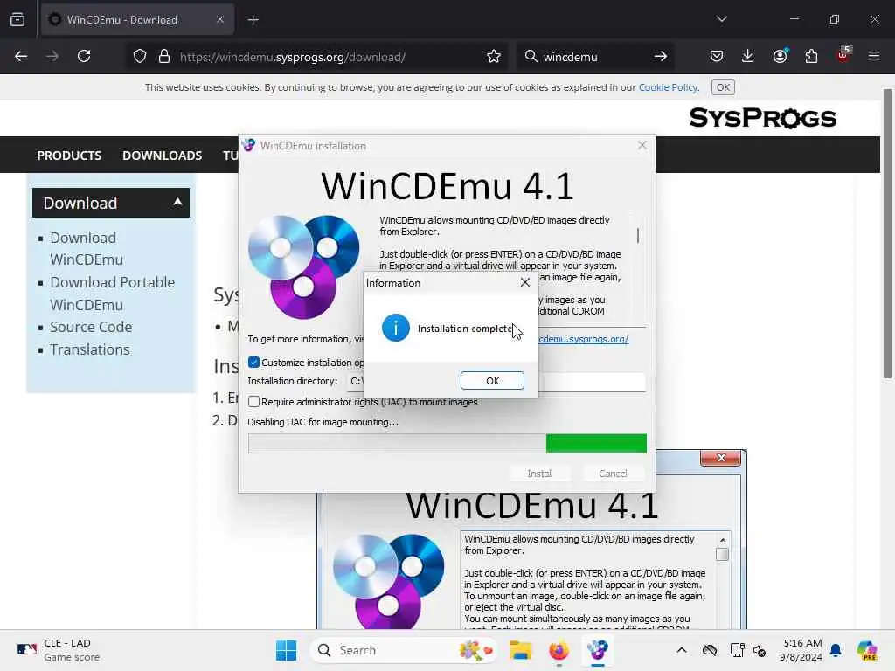
Task: Click the Firefox View icon at top-left
Action: 17,19
